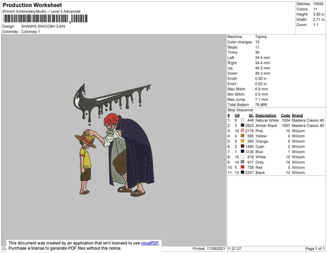Click the barcode in the header
The width and height of the screenshot is (327, 253).
(45, 19)
